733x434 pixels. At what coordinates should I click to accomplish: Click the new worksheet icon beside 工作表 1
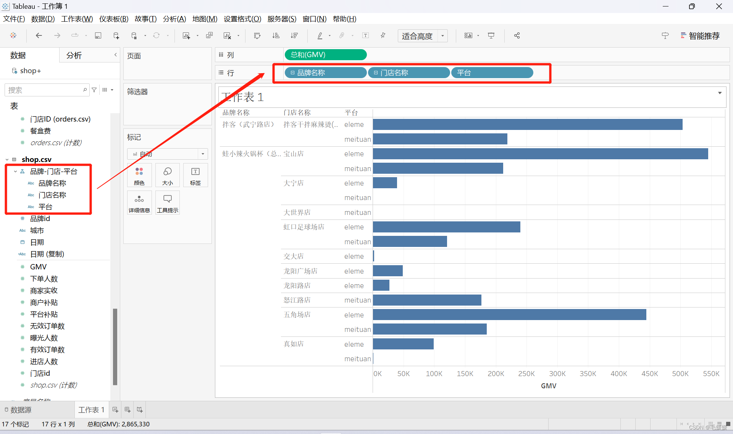[x=115, y=410]
